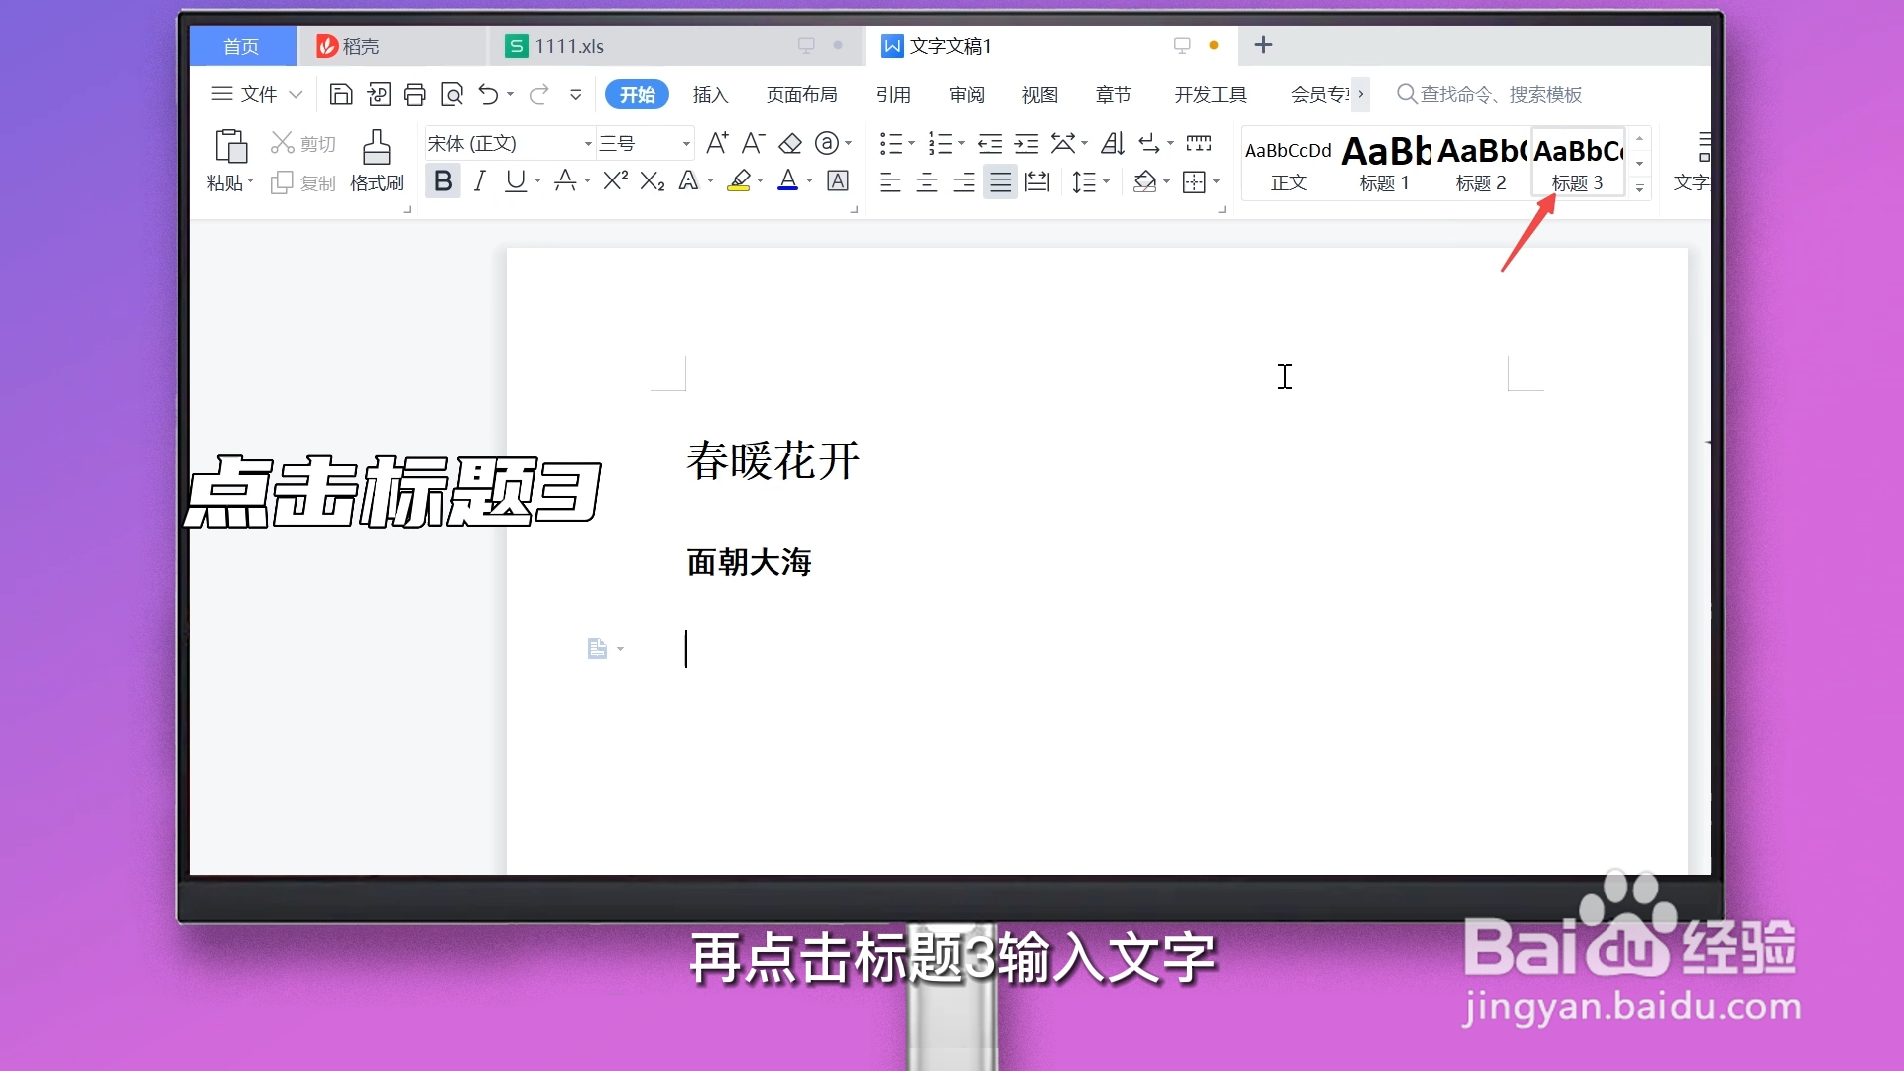The width and height of the screenshot is (1904, 1071).
Task: Toggle Justify alignment button
Action: coord(1001,181)
